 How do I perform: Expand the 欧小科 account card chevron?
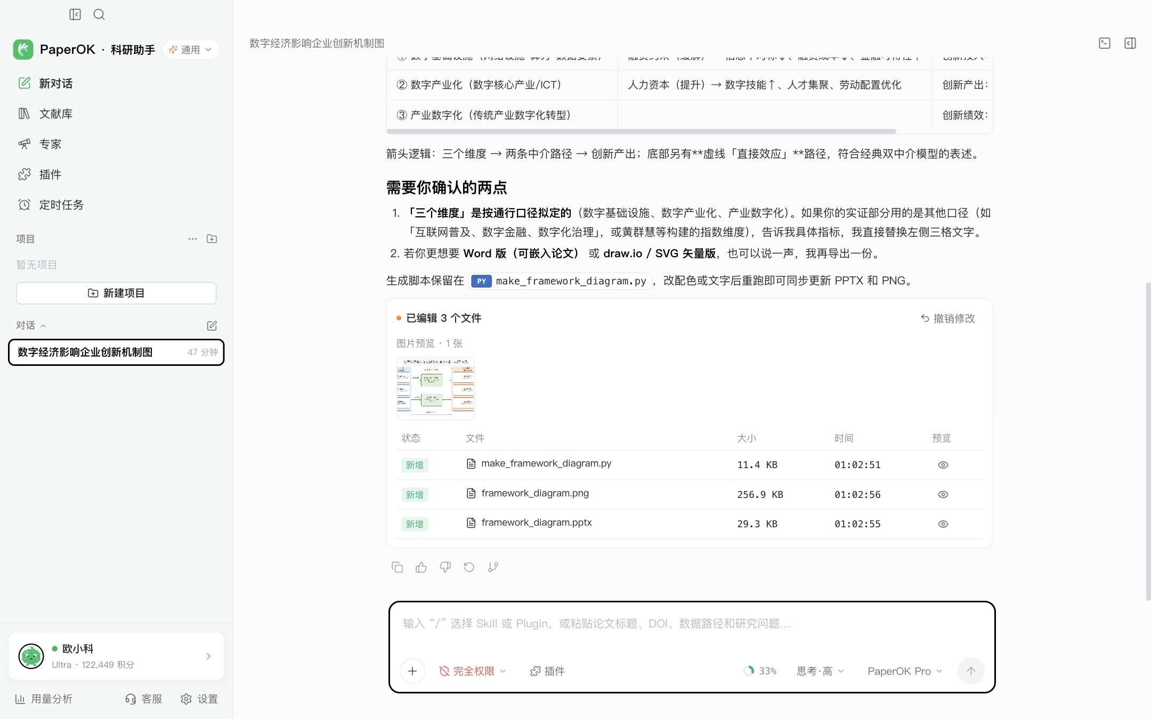(208, 656)
